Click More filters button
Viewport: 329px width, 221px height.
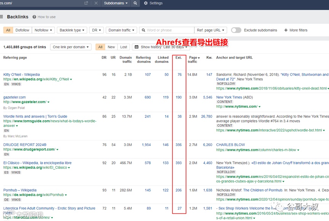tap(296, 30)
